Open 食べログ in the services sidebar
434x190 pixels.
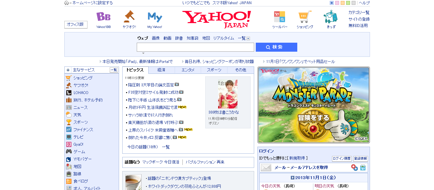(x=80, y=181)
